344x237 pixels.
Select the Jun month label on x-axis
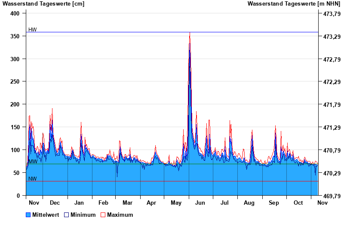200,203
